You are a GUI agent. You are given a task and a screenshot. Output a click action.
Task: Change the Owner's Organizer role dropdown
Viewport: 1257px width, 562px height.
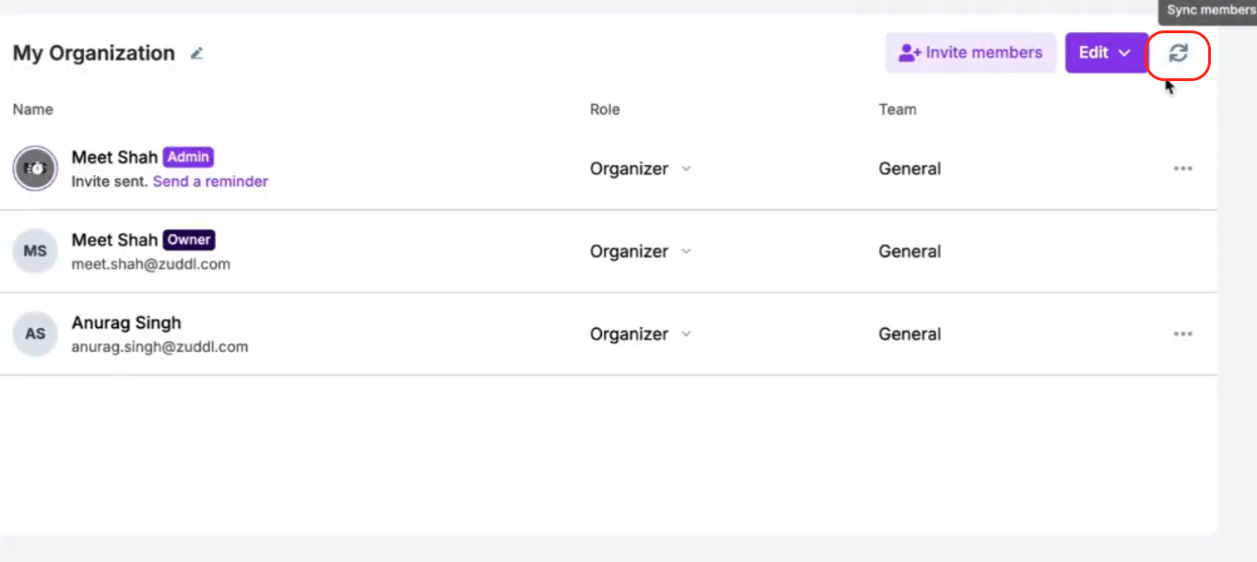pos(640,252)
